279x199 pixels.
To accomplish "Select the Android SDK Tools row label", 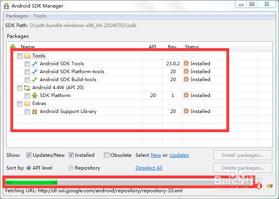I will click(62, 64).
